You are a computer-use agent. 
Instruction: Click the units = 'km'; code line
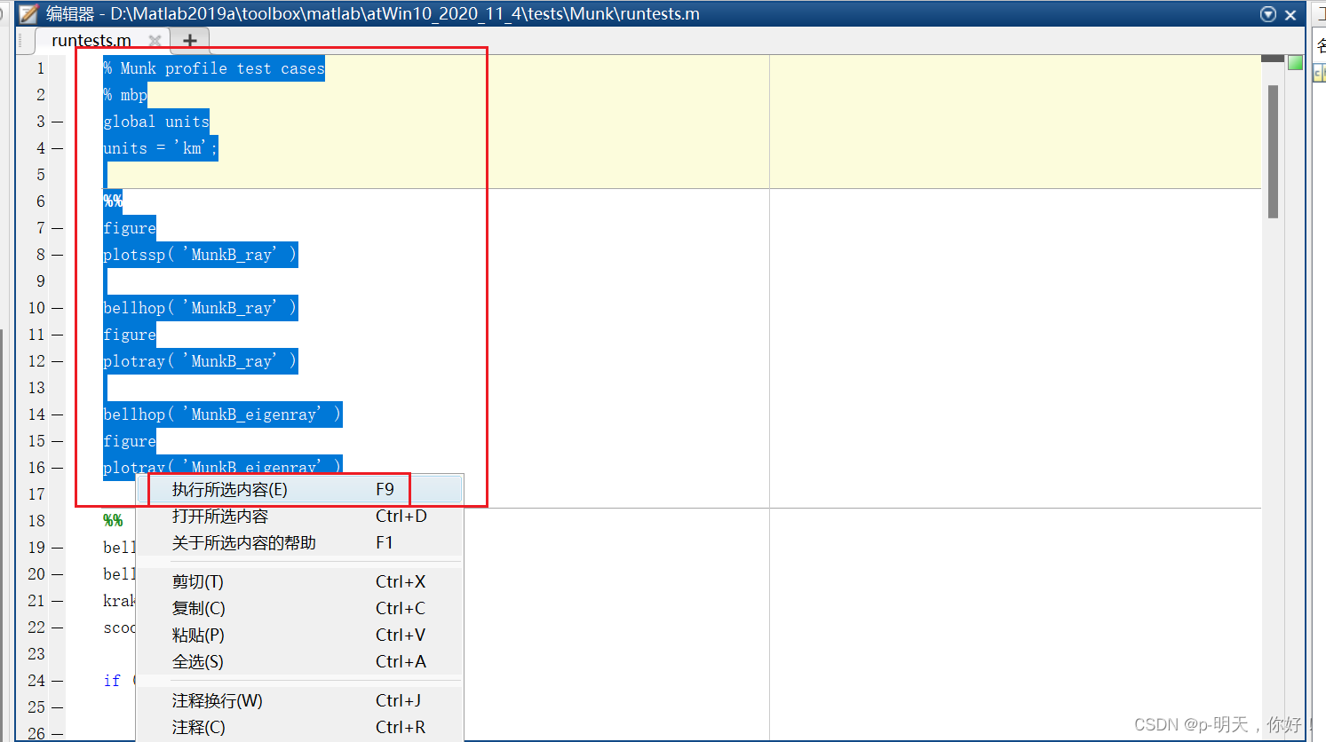click(x=161, y=148)
